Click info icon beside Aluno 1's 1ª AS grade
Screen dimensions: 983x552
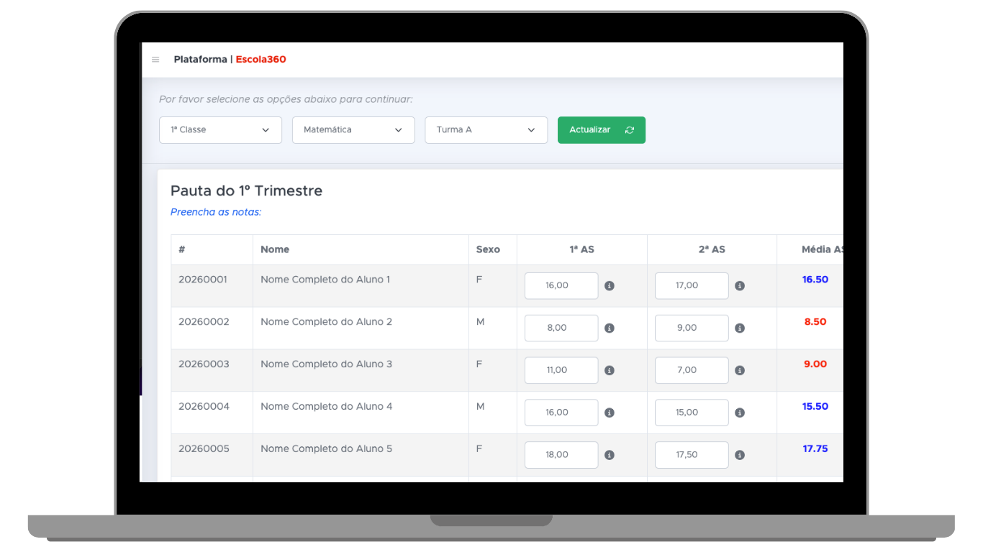[x=610, y=286]
